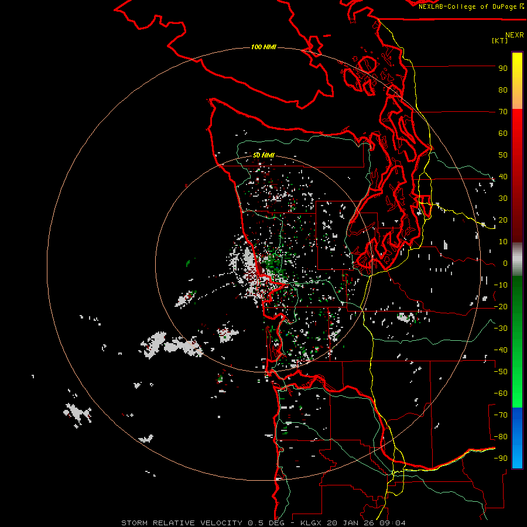This screenshot has height=527, width=527.
Task: Click the 80 knot scale label
Action: tap(503, 90)
